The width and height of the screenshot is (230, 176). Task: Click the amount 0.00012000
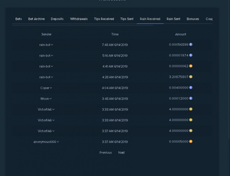tap(179, 98)
